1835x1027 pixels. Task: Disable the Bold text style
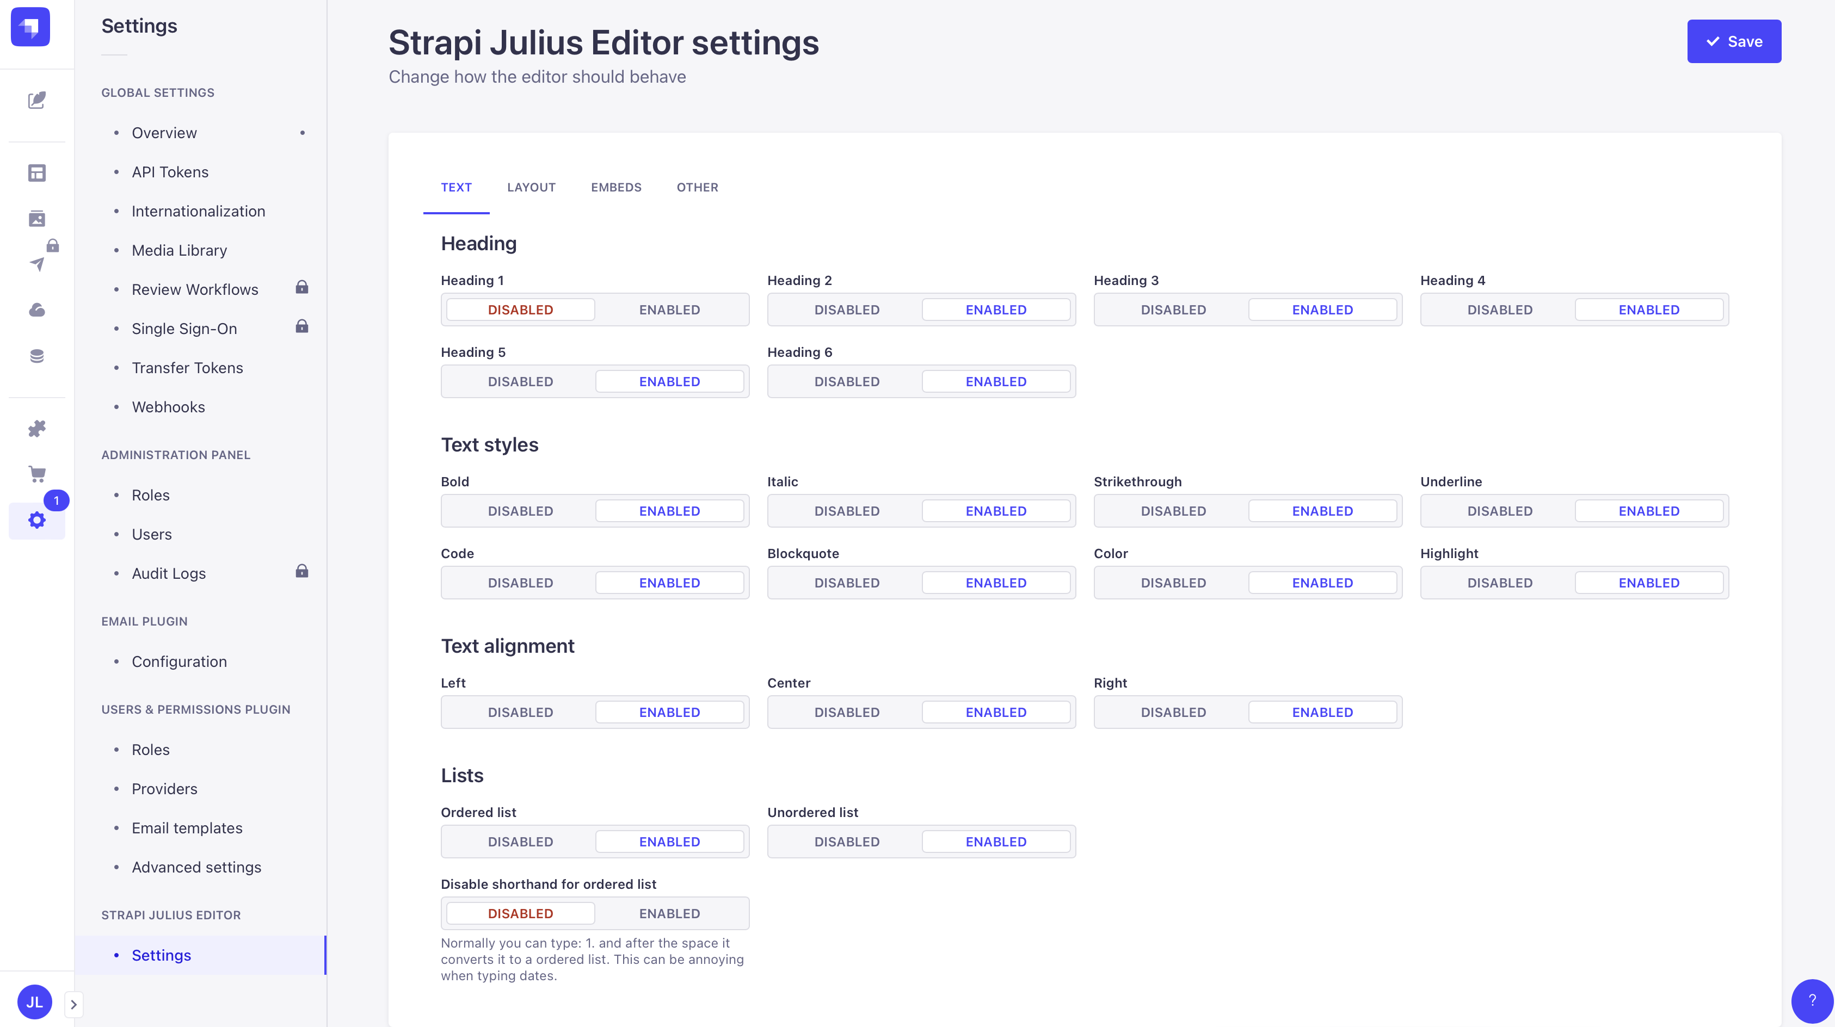[520, 511]
